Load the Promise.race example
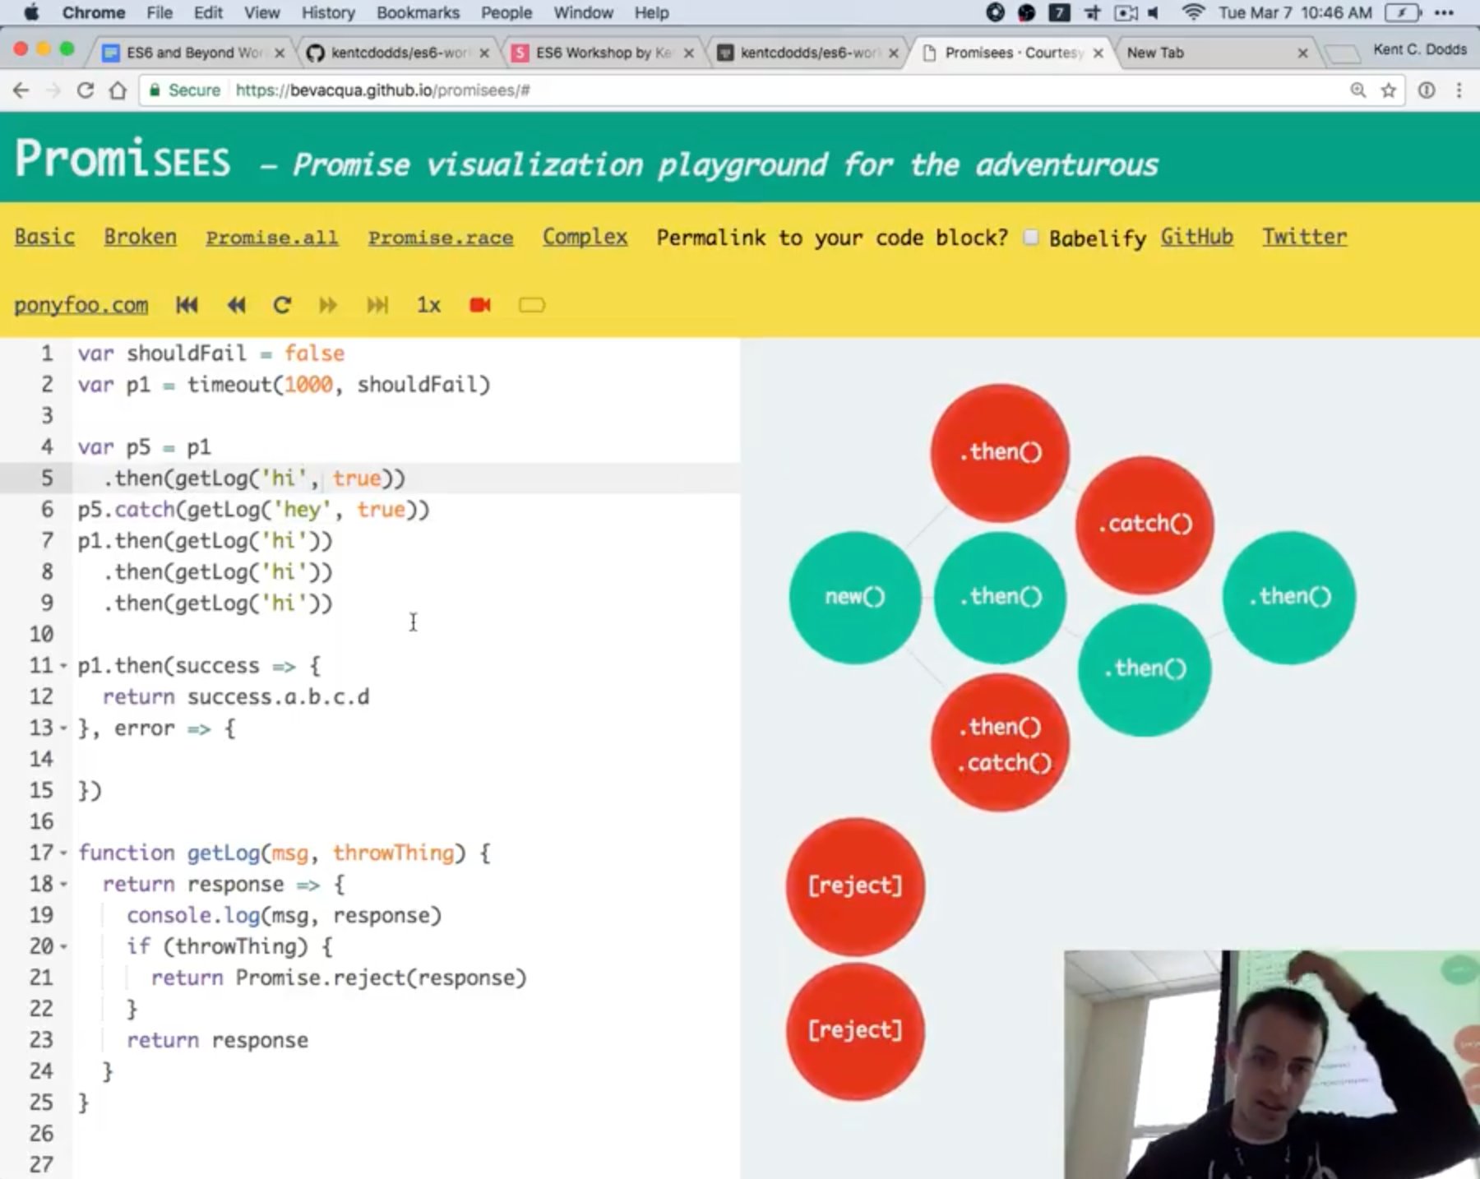The image size is (1480, 1179). pos(441,238)
